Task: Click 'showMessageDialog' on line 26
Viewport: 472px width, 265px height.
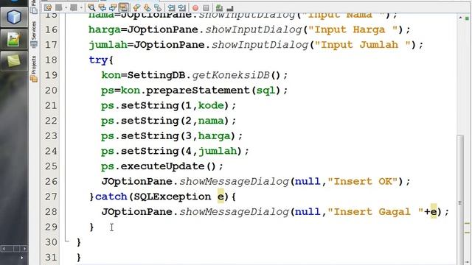Action: (234, 182)
